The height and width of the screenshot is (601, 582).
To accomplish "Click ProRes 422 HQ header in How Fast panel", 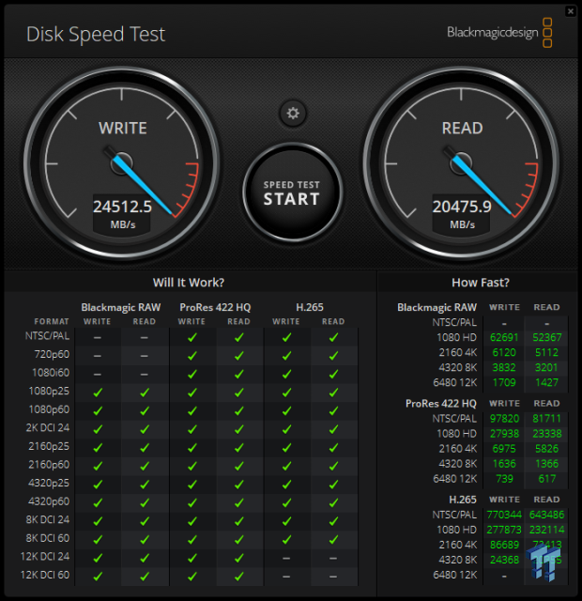I will tap(440, 403).
